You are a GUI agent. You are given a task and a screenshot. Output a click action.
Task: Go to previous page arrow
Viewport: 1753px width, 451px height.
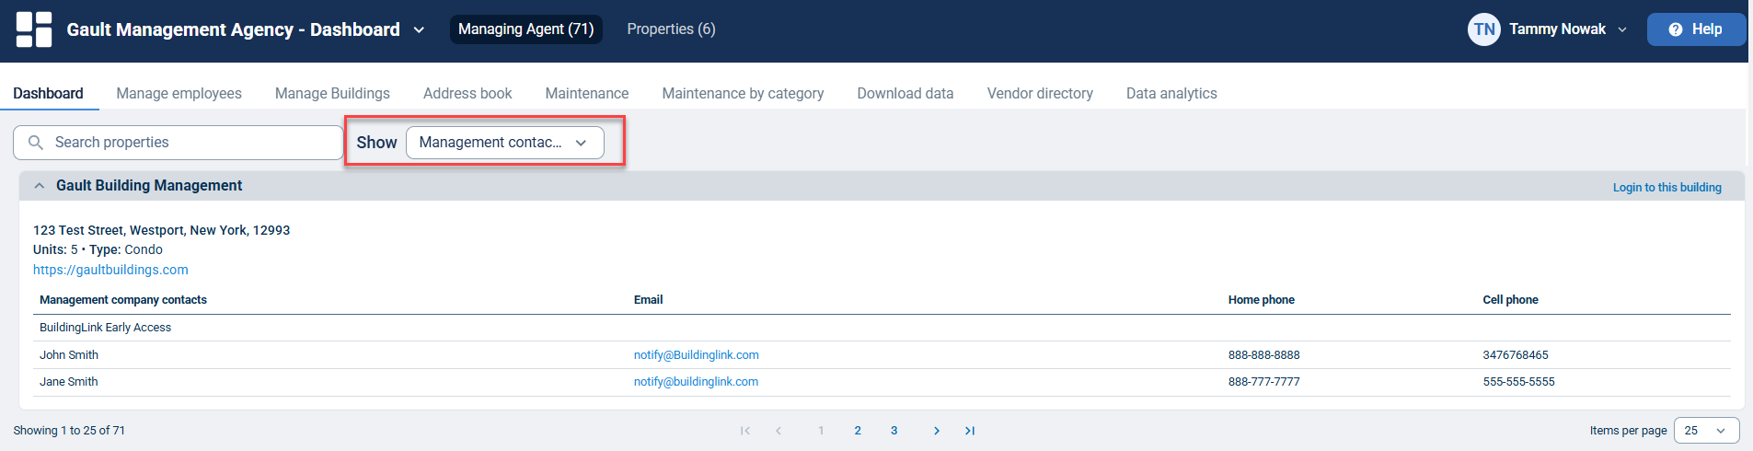tap(778, 431)
